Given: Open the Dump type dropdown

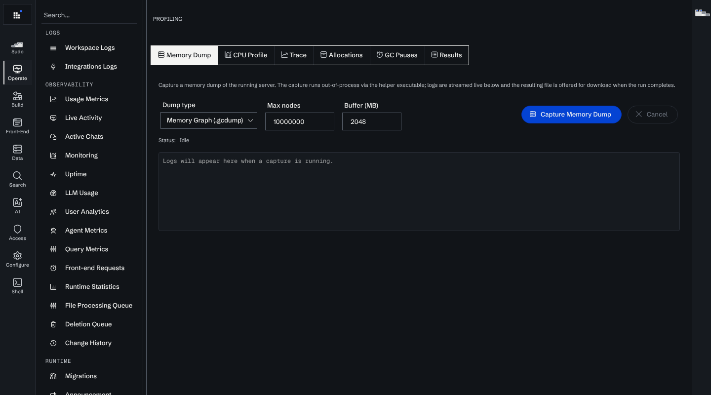Looking at the screenshot, I should [209, 120].
